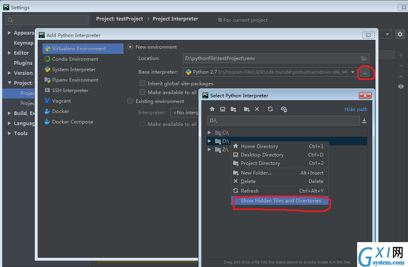Expand the D:\ drive node
Screen dimensions: 408x267
[209, 141]
